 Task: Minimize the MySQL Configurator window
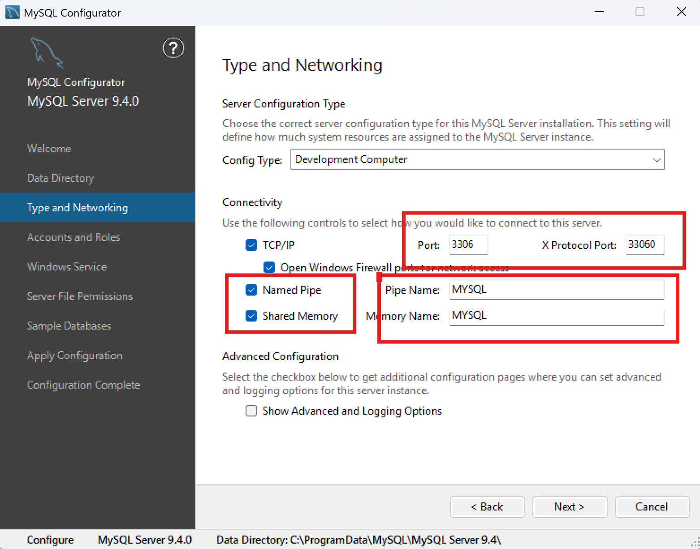(x=599, y=12)
